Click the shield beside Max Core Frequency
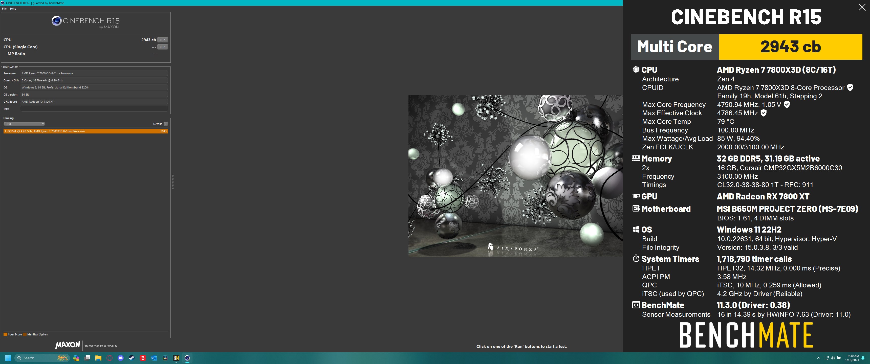Image resolution: width=870 pixels, height=364 pixels. pos(787,104)
